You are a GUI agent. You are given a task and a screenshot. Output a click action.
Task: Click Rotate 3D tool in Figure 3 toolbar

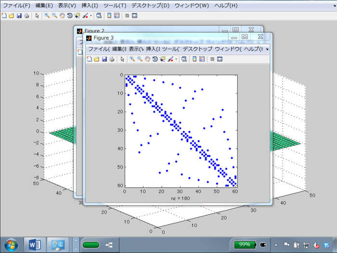[x=155, y=59]
